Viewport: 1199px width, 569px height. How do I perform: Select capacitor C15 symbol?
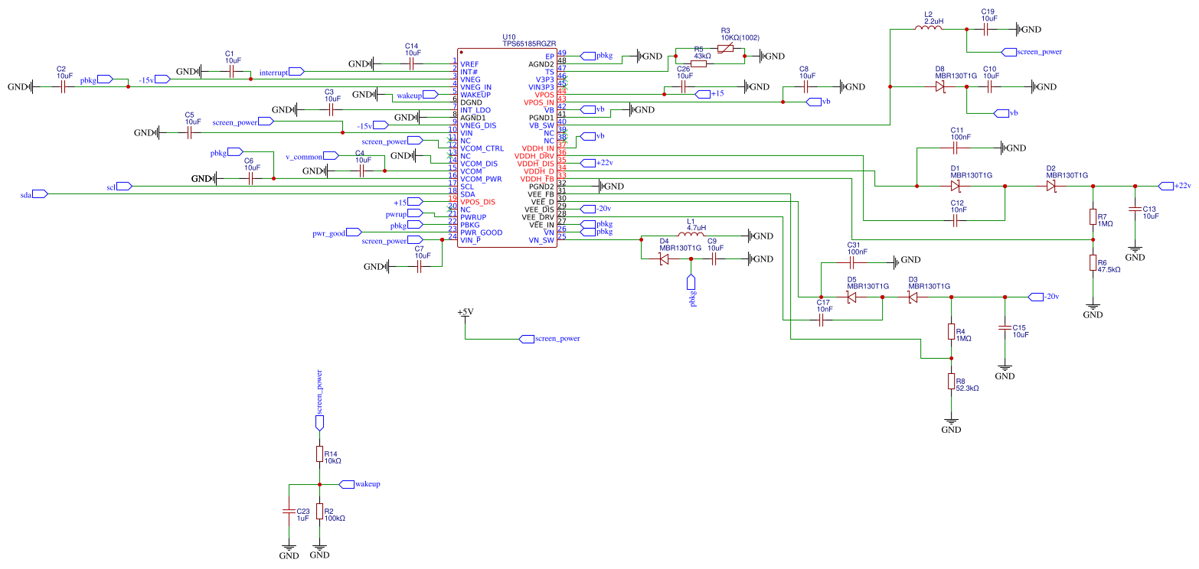pyautogui.click(x=1005, y=327)
